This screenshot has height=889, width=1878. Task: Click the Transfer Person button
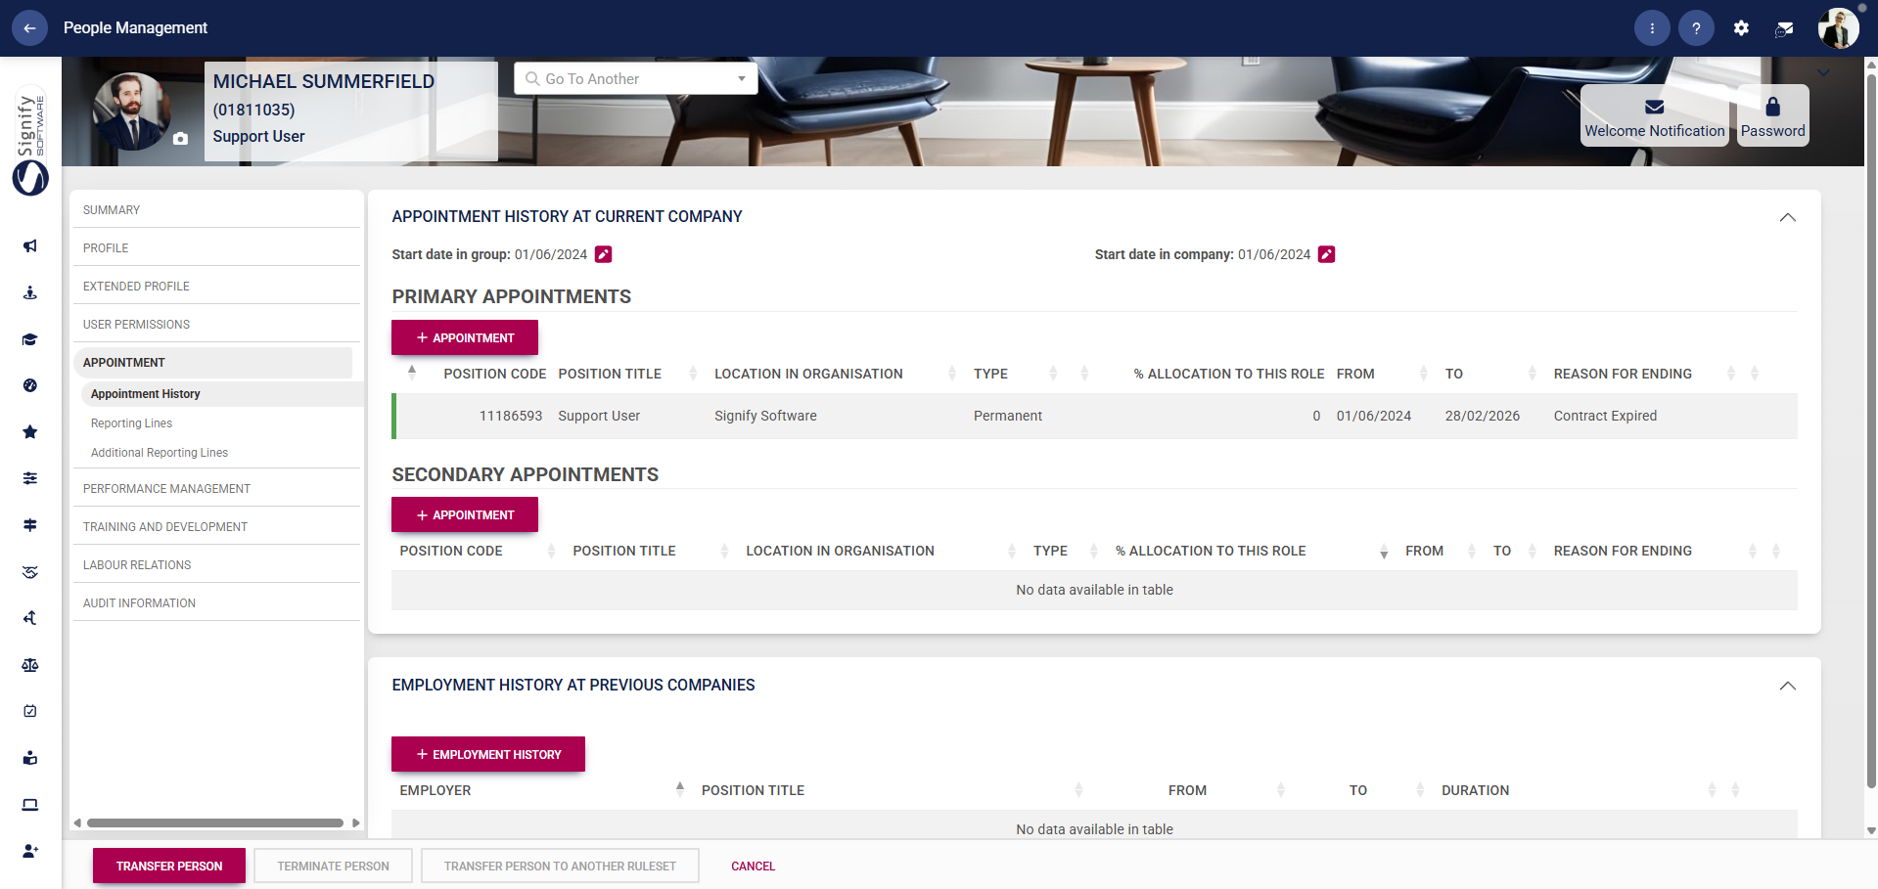(x=169, y=866)
